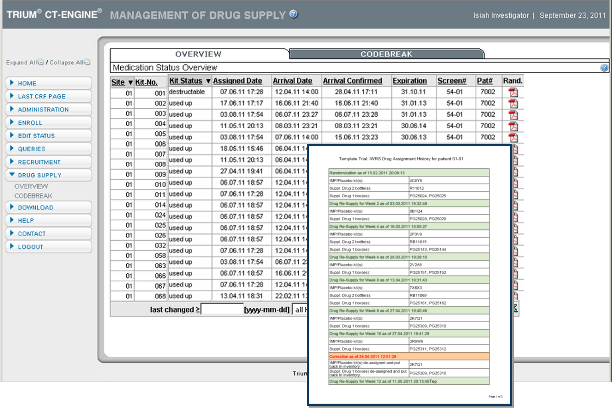The width and height of the screenshot is (612, 408).
Task: Open the PDF randomization report for kit 001
Action: tap(513, 92)
